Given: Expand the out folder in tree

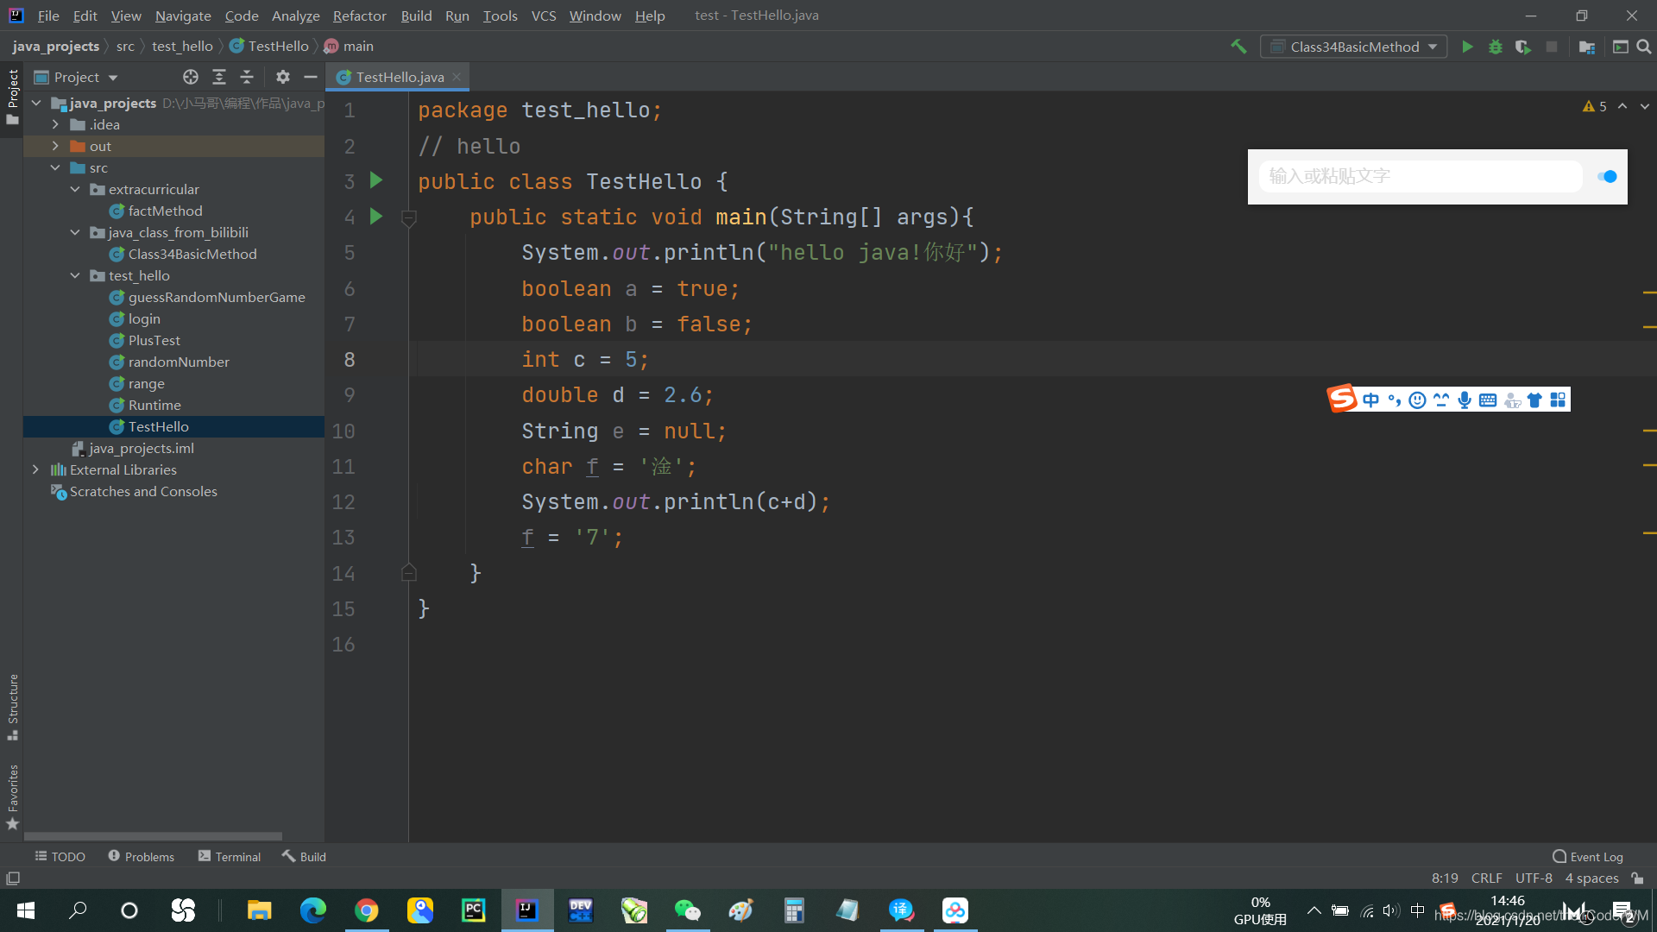Looking at the screenshot, I should 55,146.
